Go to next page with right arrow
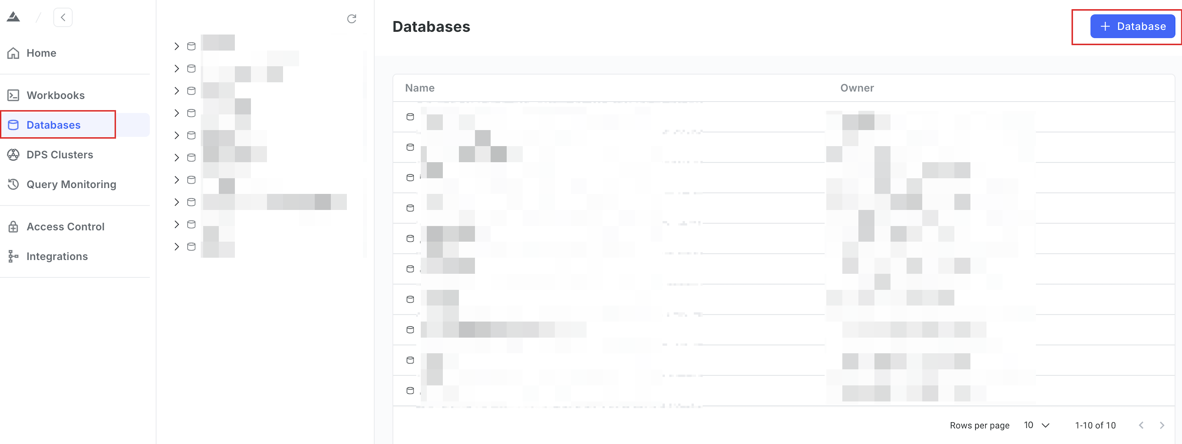1182x444 pixels. (1162, 426)
